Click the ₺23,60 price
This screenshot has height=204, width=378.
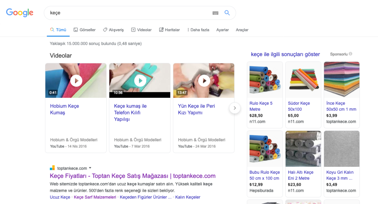tap(294, 185)
